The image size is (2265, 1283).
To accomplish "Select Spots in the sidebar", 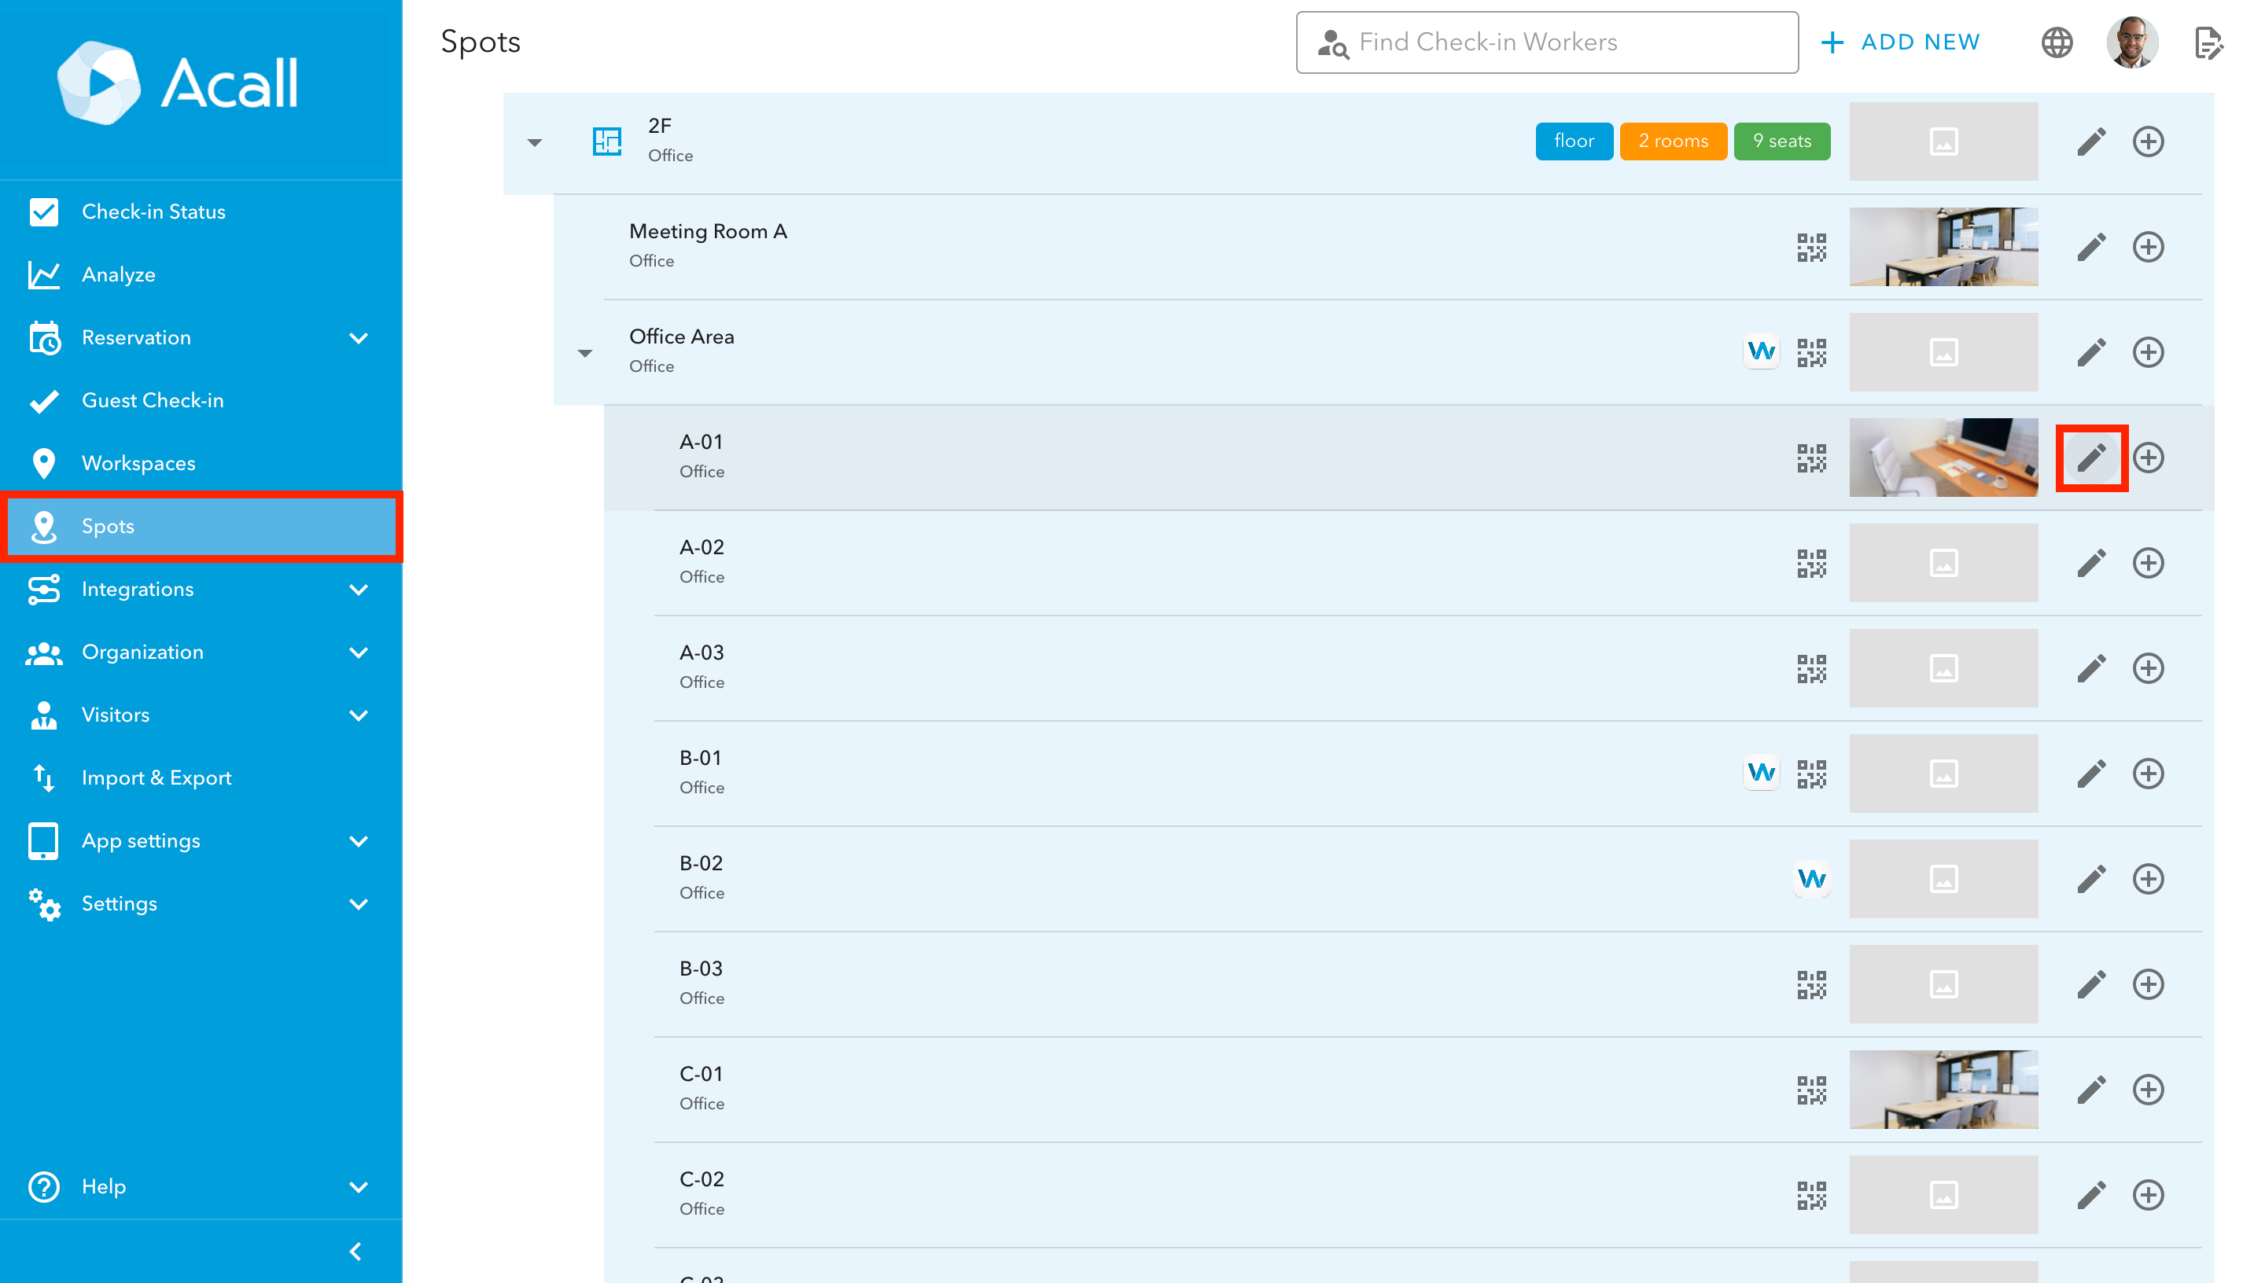I will point(201,526).
